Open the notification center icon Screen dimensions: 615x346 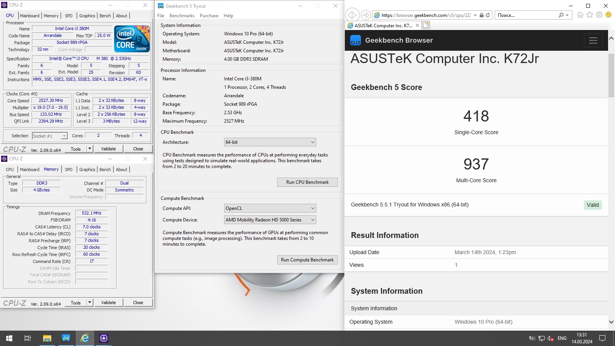602,338
